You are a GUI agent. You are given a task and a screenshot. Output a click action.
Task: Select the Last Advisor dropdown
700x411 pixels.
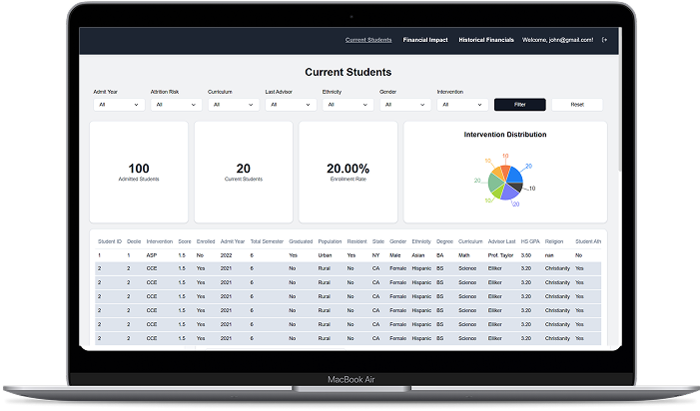click(290, 104)
